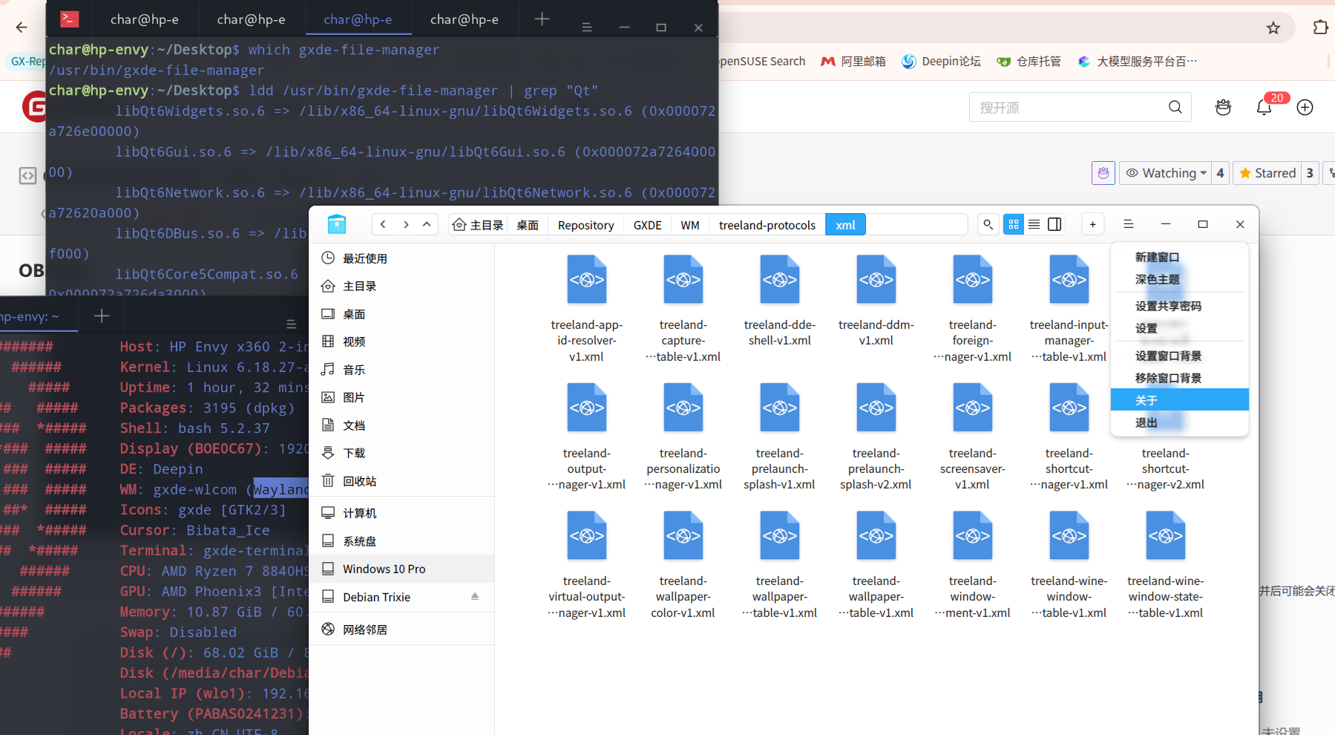Click the Starred button in browser
The width and height of the screenshot is (1335, 735).
[1267, 173]
